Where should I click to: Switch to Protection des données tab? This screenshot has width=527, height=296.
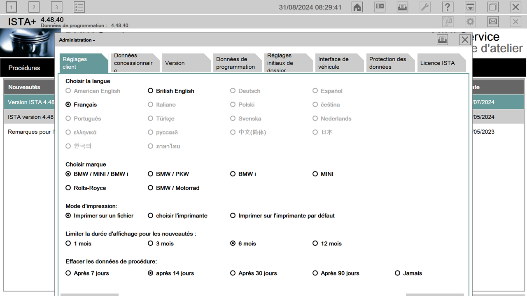(x=390, y=63)
